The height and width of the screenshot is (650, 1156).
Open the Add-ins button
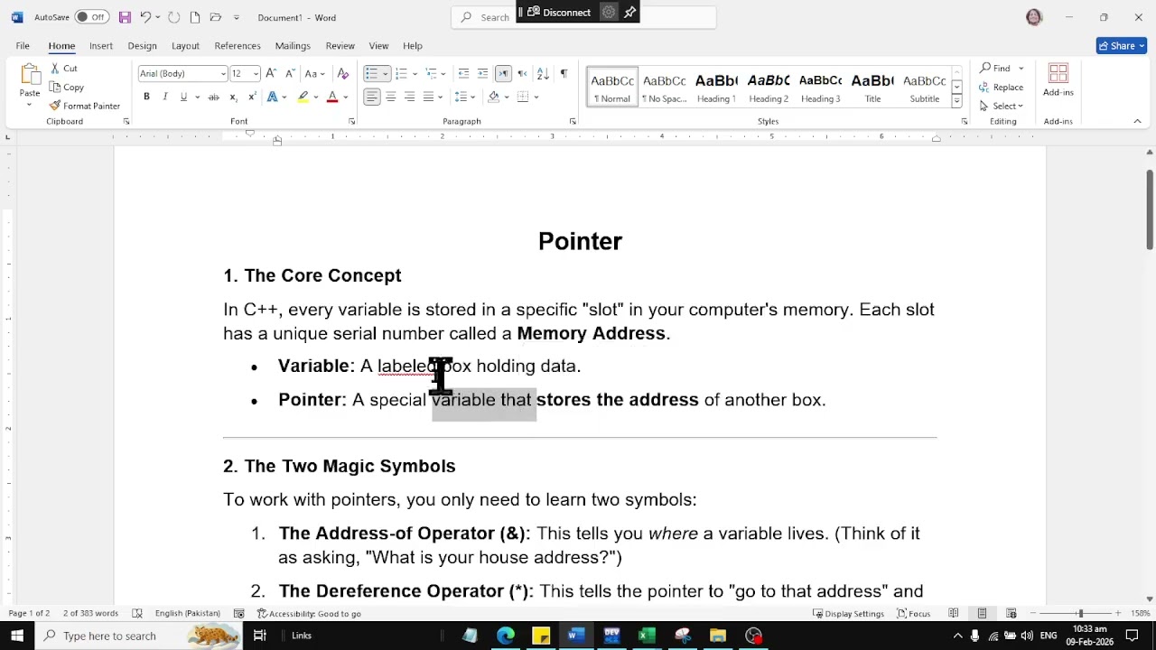click(1058, 80)
